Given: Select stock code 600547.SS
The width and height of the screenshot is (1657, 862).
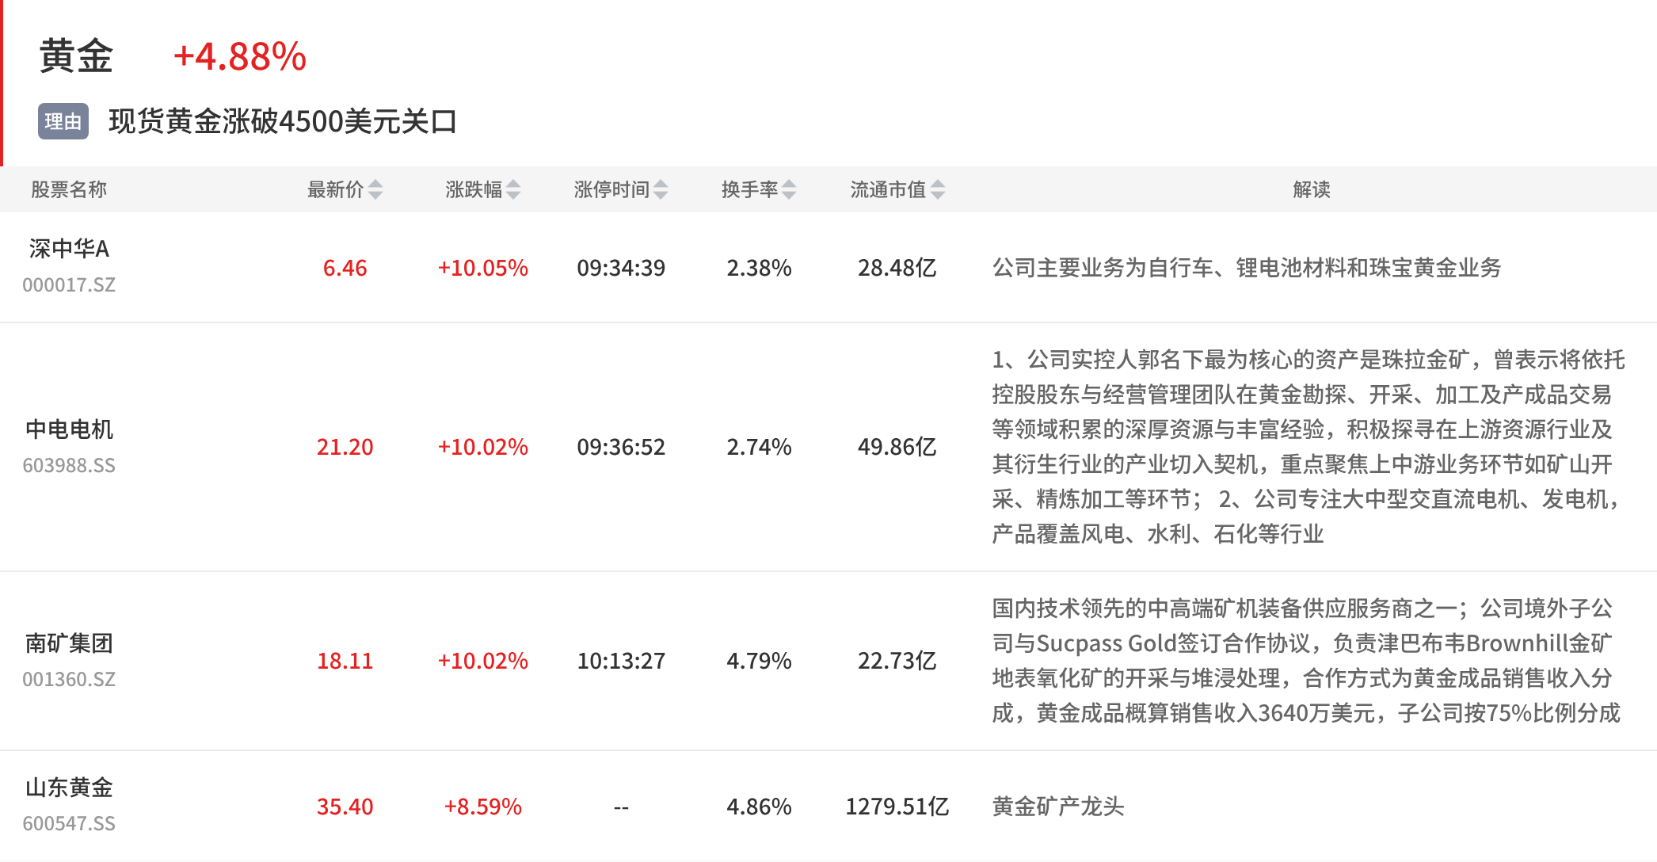Looking at the screenshot, I should tap(69, 823).
